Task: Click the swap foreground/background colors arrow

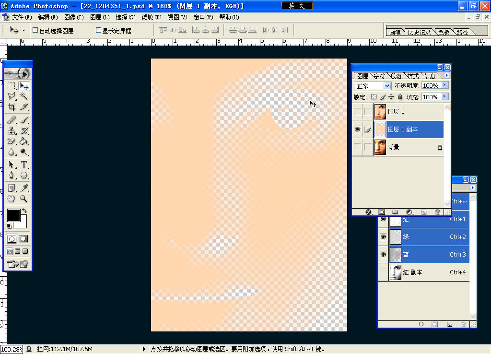Action: pos(24,211)
